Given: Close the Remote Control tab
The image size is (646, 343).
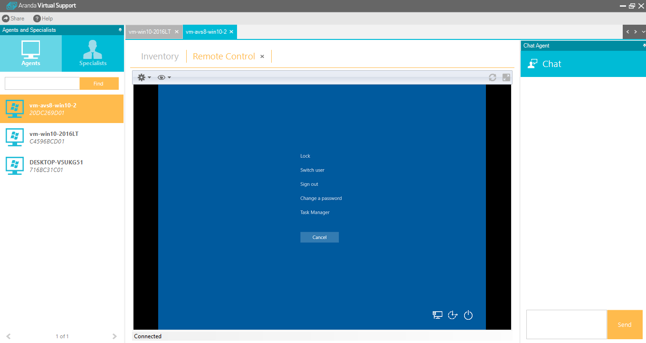Looking at the screenshot, I should click(x=262, y=56).
